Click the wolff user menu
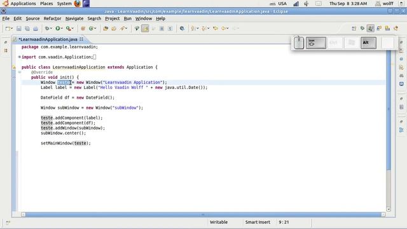407x229 pixels. pyautogui.click(x=384, y=4)
